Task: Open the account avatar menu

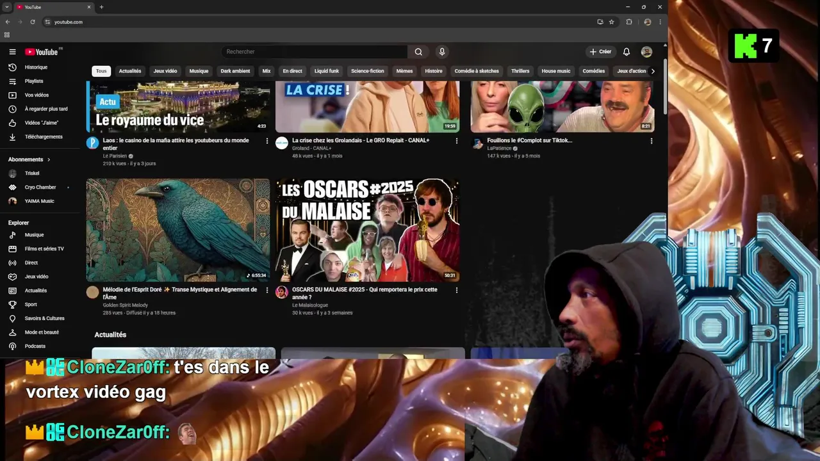Action: (646, 52)
